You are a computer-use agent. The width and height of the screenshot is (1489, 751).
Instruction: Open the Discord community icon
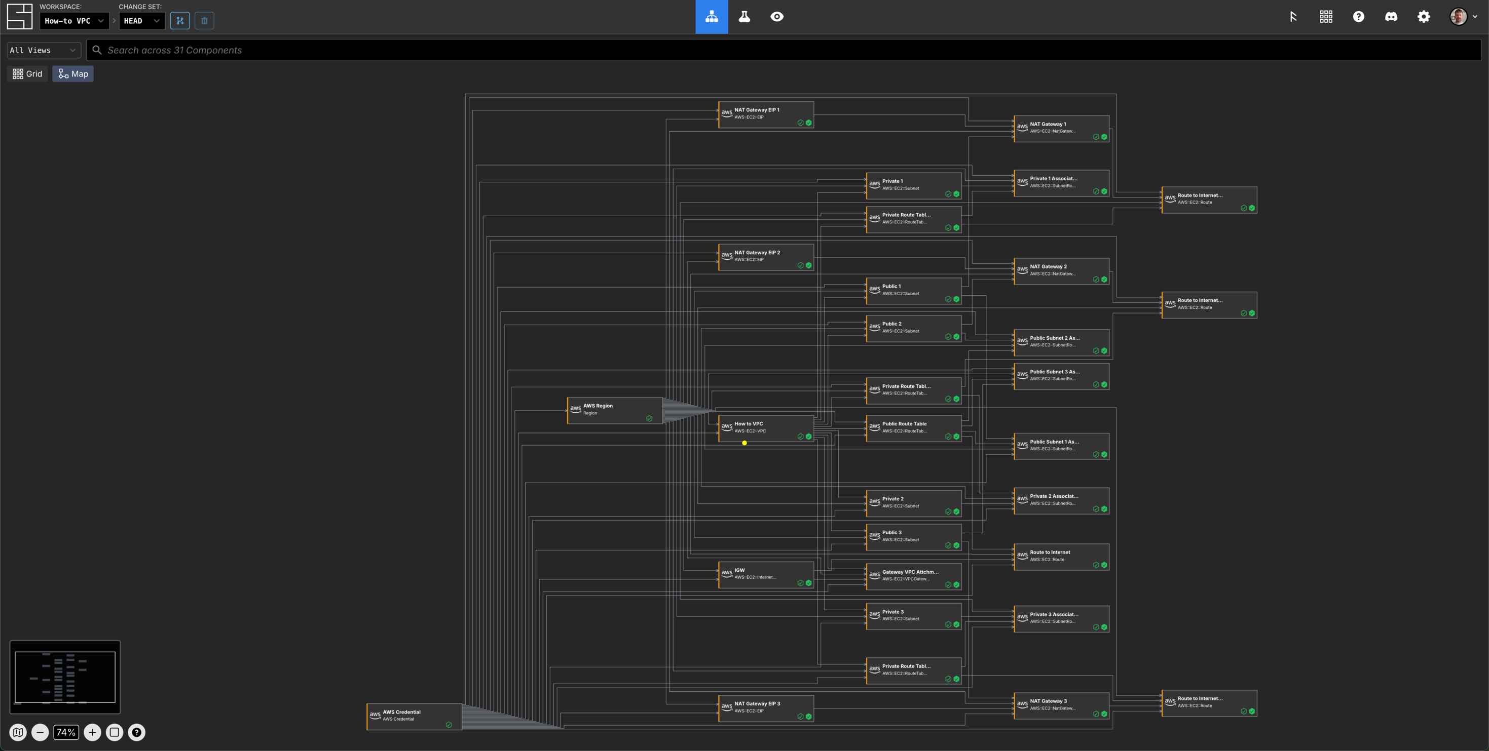pyautogui.click(x=1391, y=17)
